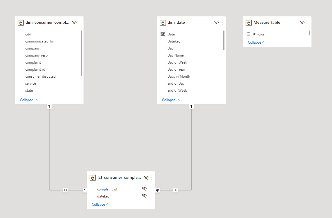Viewport: 332px width, 218px height.
Task: Click the # Rows calculator measure icon
Action: [x=248, y=34]
